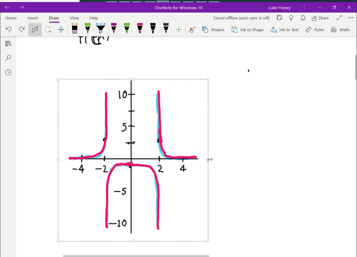This screenshot has width=357, height=257.
Task: Open the Shapes gallery
Action: pyautogui.click(x=213, y=30)
